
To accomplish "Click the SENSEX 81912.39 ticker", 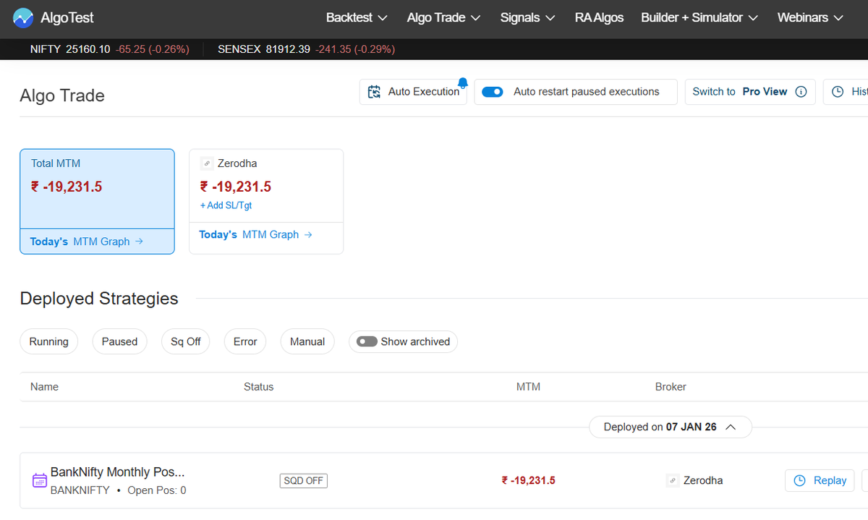I will [307, 49].
